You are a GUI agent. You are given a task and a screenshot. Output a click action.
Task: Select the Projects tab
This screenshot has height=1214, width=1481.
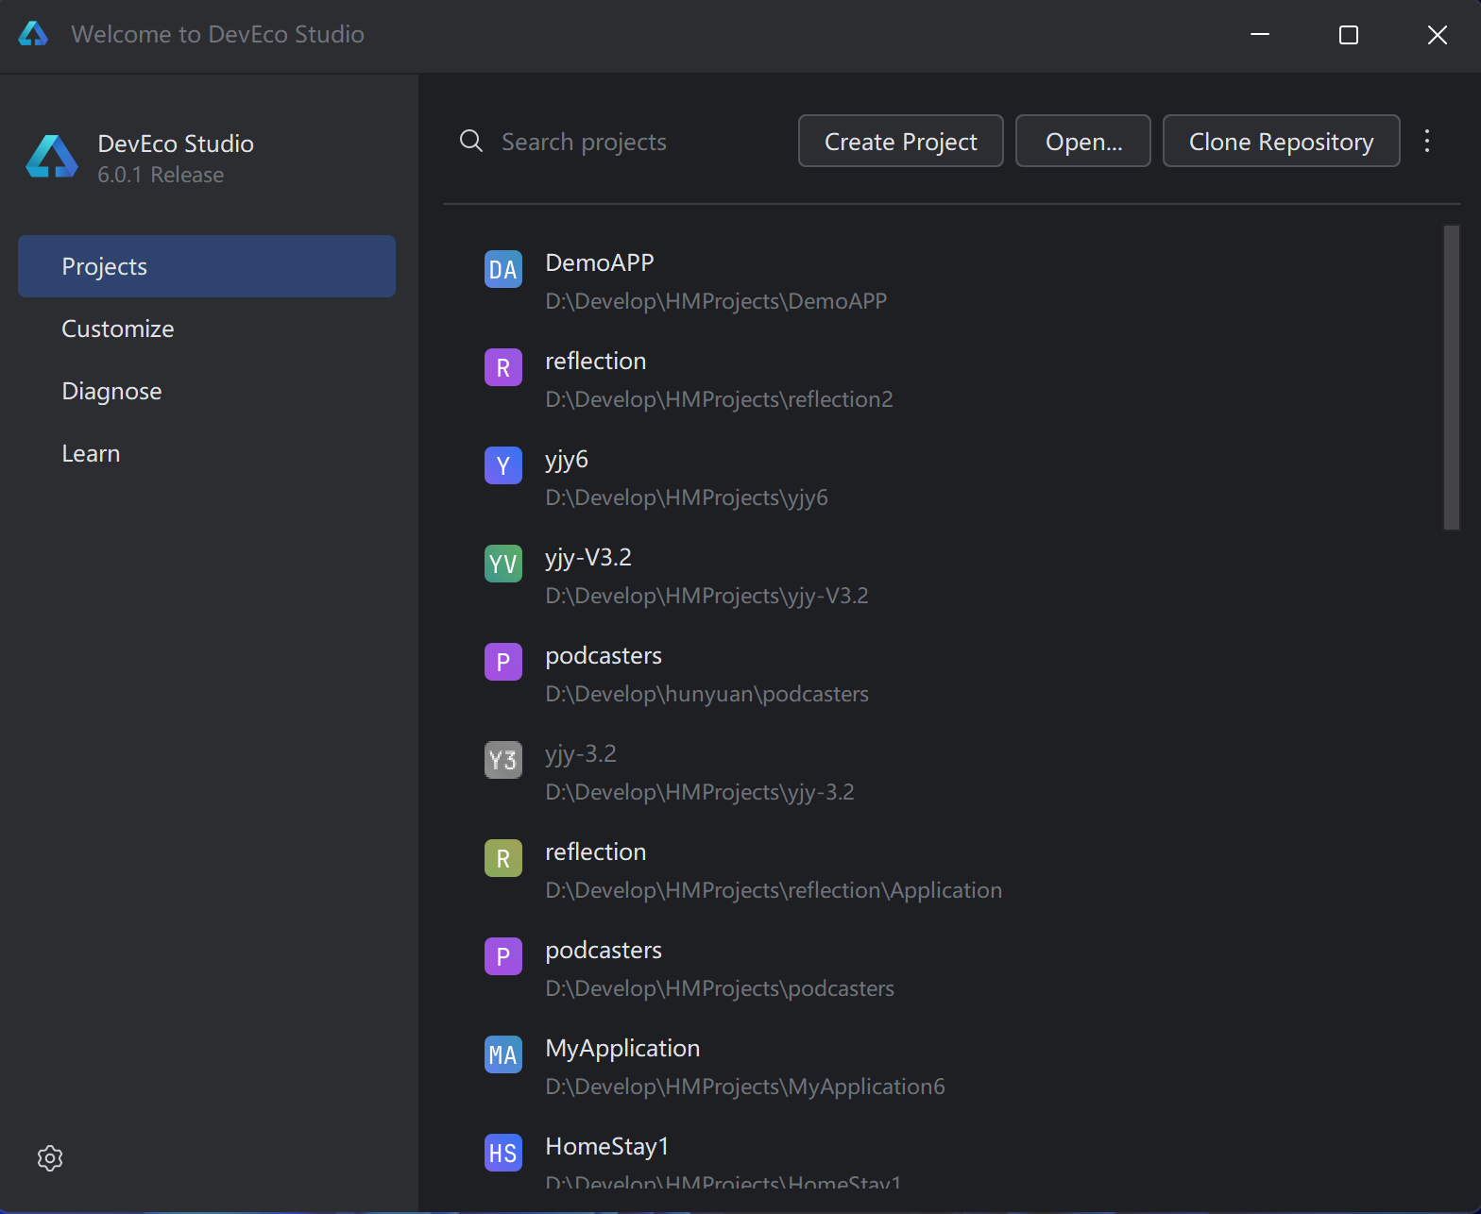(x=207, y=266)
